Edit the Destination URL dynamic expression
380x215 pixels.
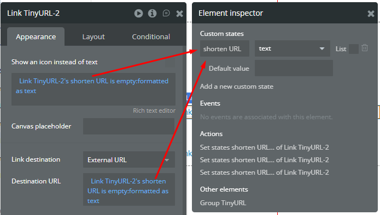coord(129,189)
